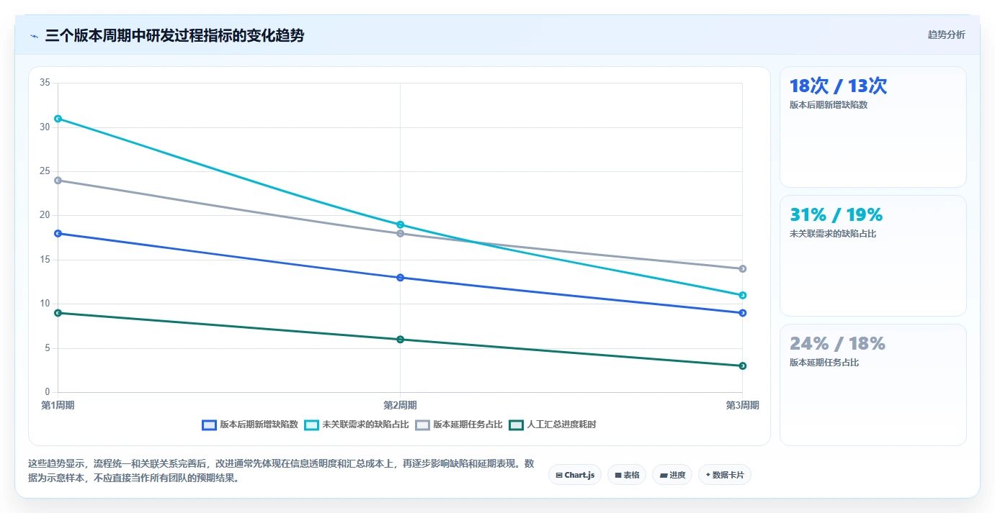Click the 18次 / 13次 metric card
The height and width of the screenshot is (513, 995).
(x=873, y=127)
